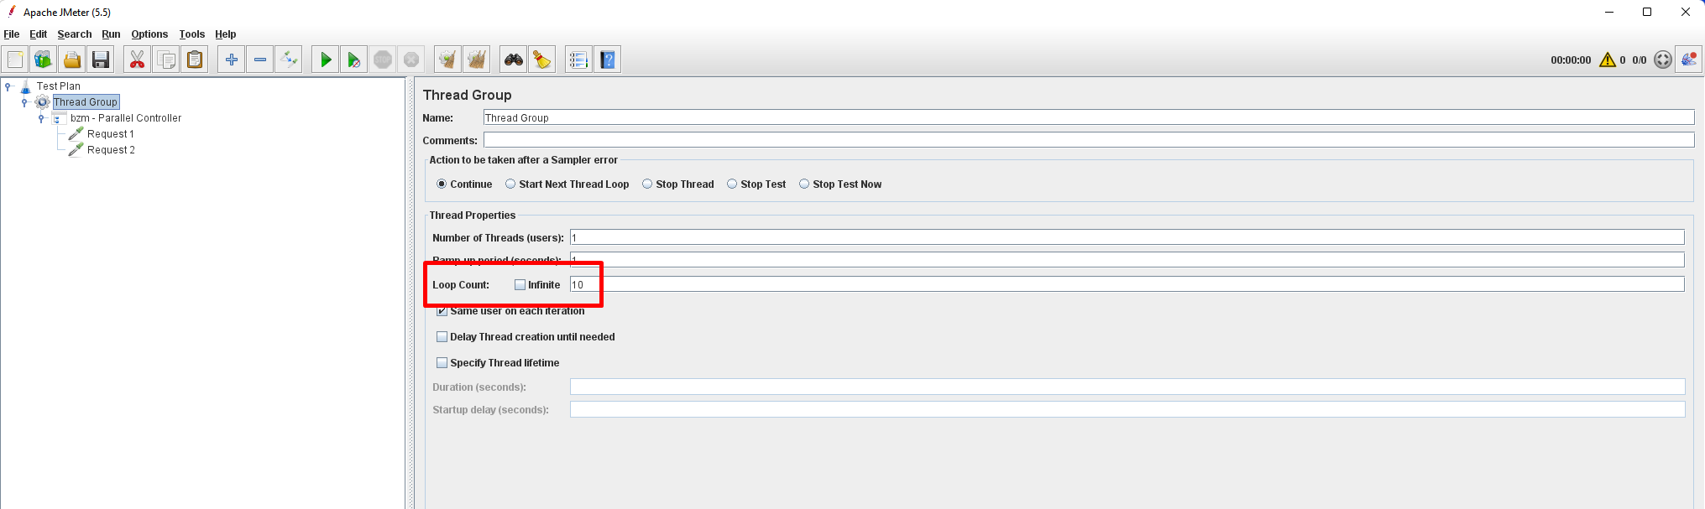Click the Toggle enable/disable icon
This screenshot has height=509, width=1705.
click(289, 60)
